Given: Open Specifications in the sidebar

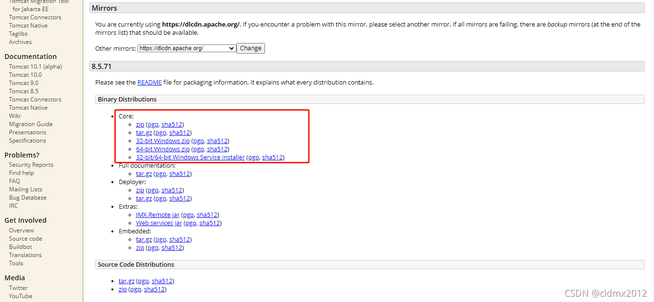Looking at the screenshot, I should click(x=27, y=141).
